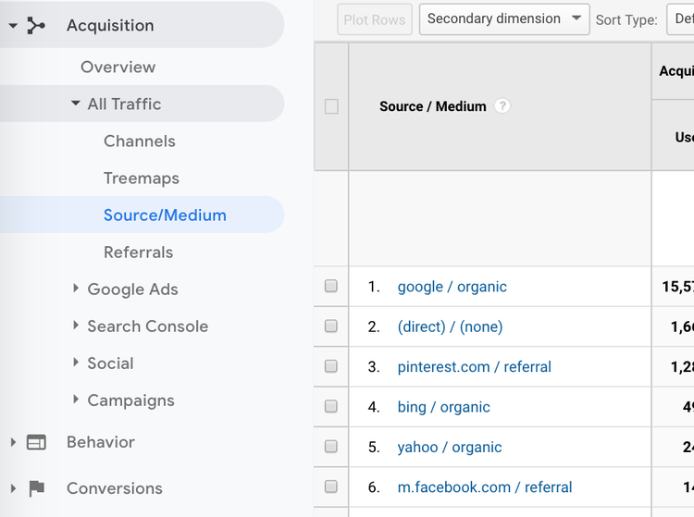Expand the Campaigns submenu
The image size is (694, 517).
click(76, 400)
